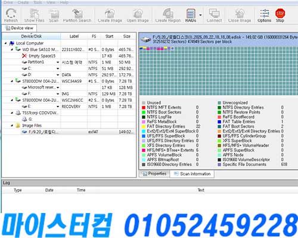
Task: Select the Image Files folder icon
Action: coord(18,126)
